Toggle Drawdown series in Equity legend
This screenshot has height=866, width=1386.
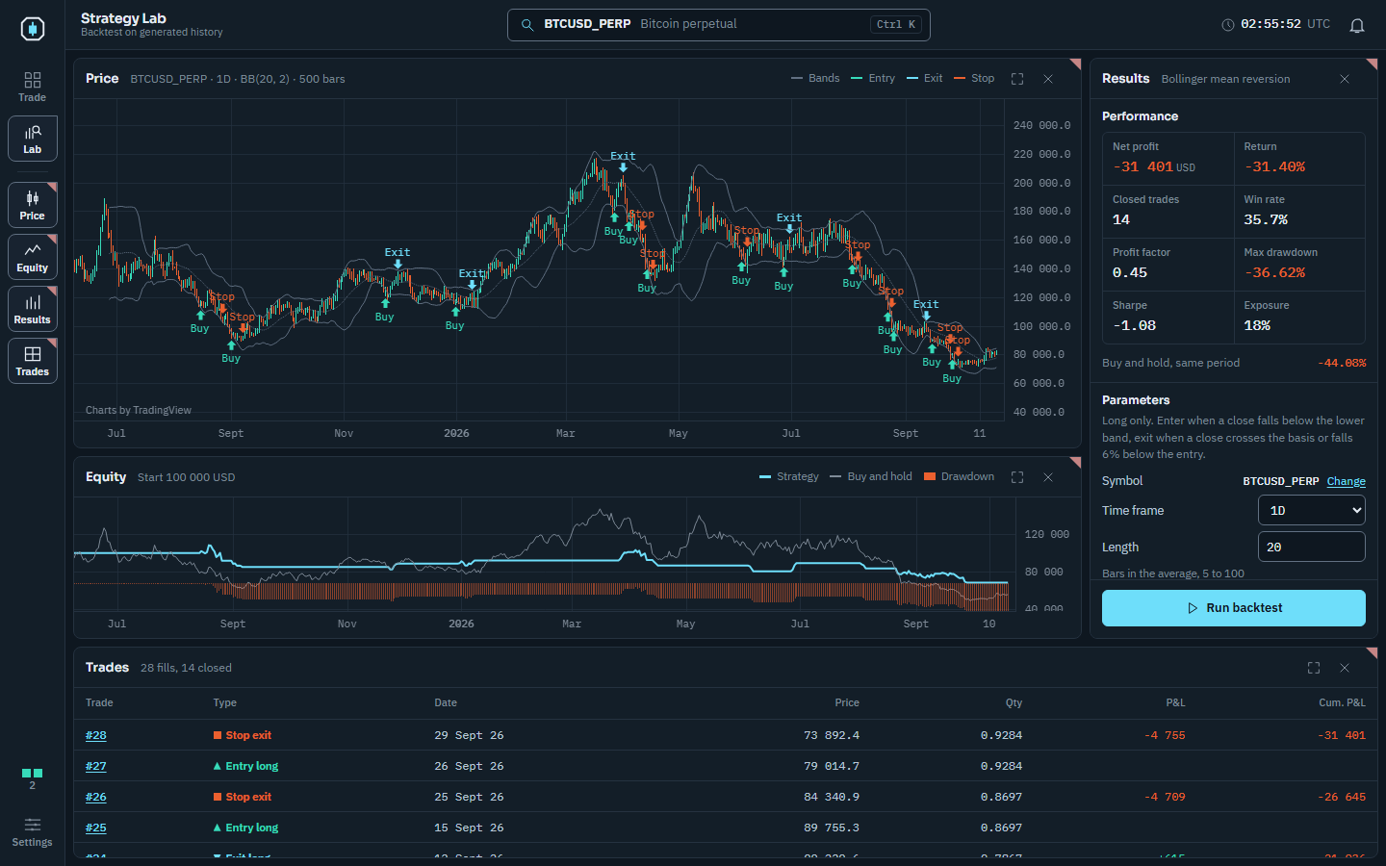tap(960, 477)
